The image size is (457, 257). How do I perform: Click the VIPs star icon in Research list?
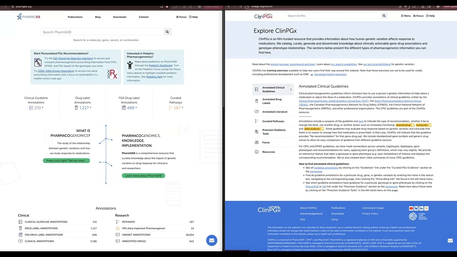pos(117,228)
